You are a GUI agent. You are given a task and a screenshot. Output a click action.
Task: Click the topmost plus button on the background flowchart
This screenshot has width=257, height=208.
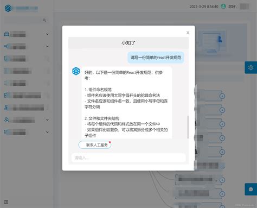pyautogui.click(x=222, y=96)
